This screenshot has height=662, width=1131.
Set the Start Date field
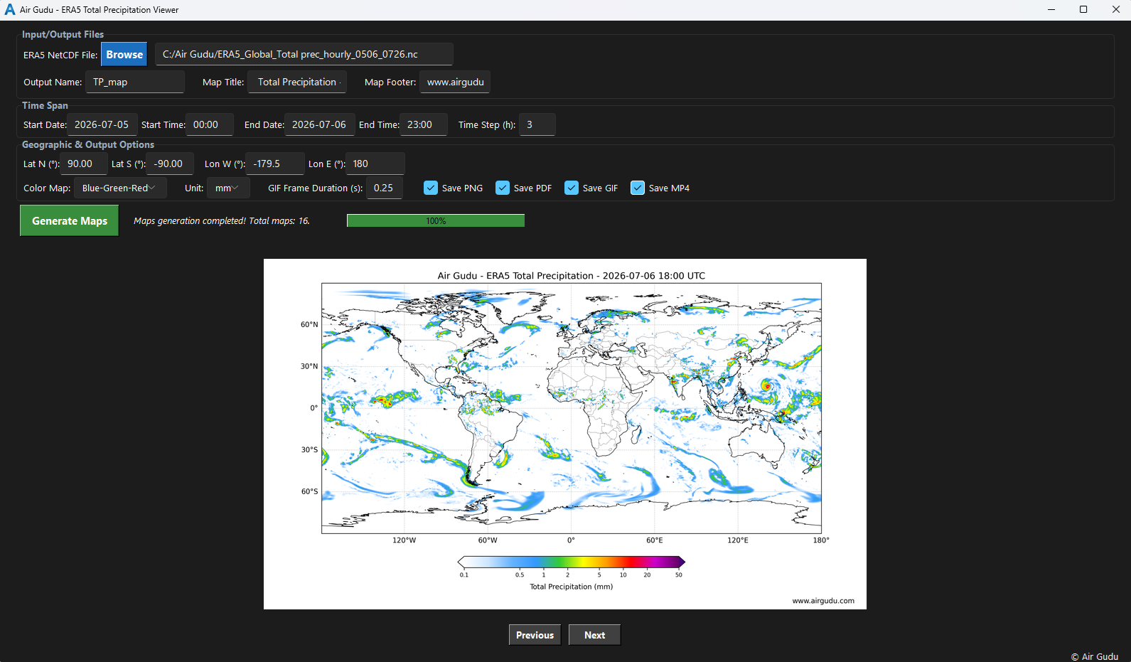[x=102, y=124]
